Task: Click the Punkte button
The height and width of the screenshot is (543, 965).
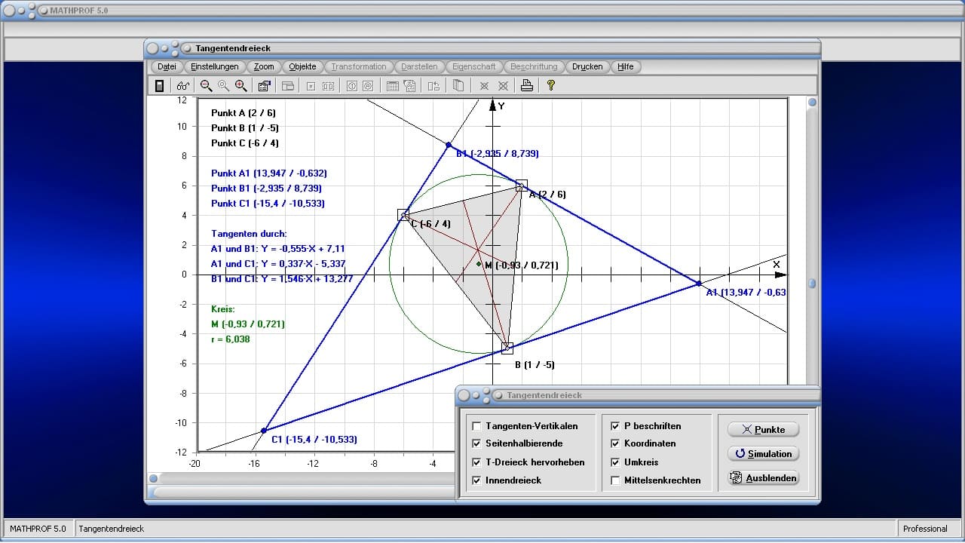Action: coord(763,429)
